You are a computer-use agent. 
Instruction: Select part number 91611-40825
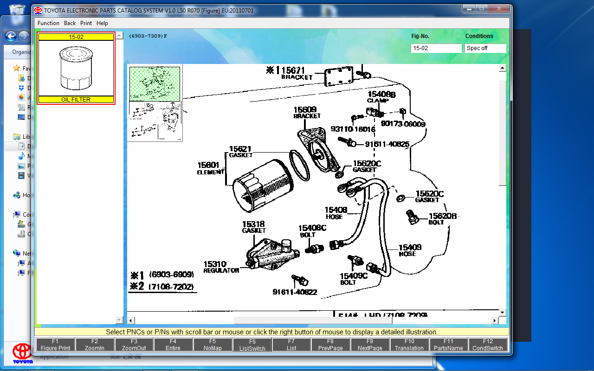(x=387, y=144)
